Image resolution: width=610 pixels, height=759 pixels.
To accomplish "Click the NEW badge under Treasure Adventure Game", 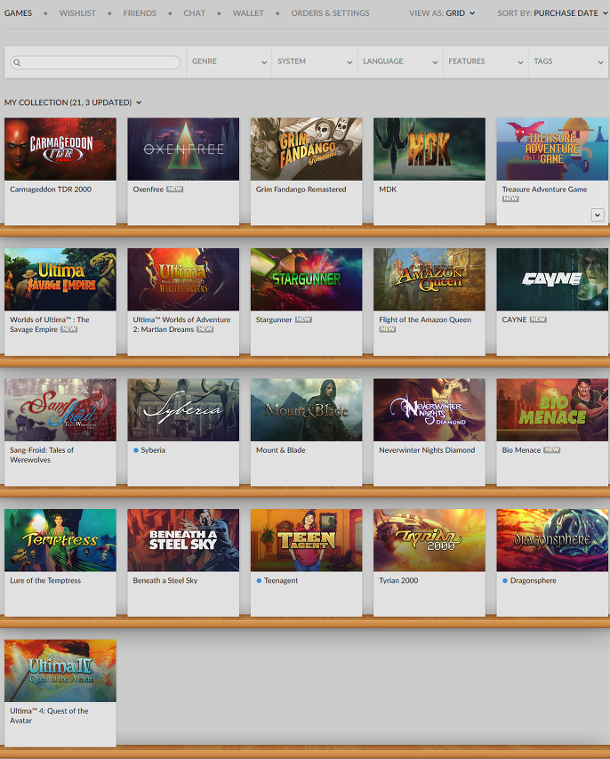I will (x=510, y=199).
